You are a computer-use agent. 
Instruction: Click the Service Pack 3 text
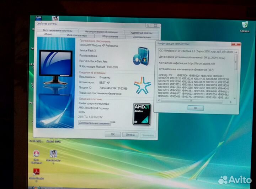[87, 50]
